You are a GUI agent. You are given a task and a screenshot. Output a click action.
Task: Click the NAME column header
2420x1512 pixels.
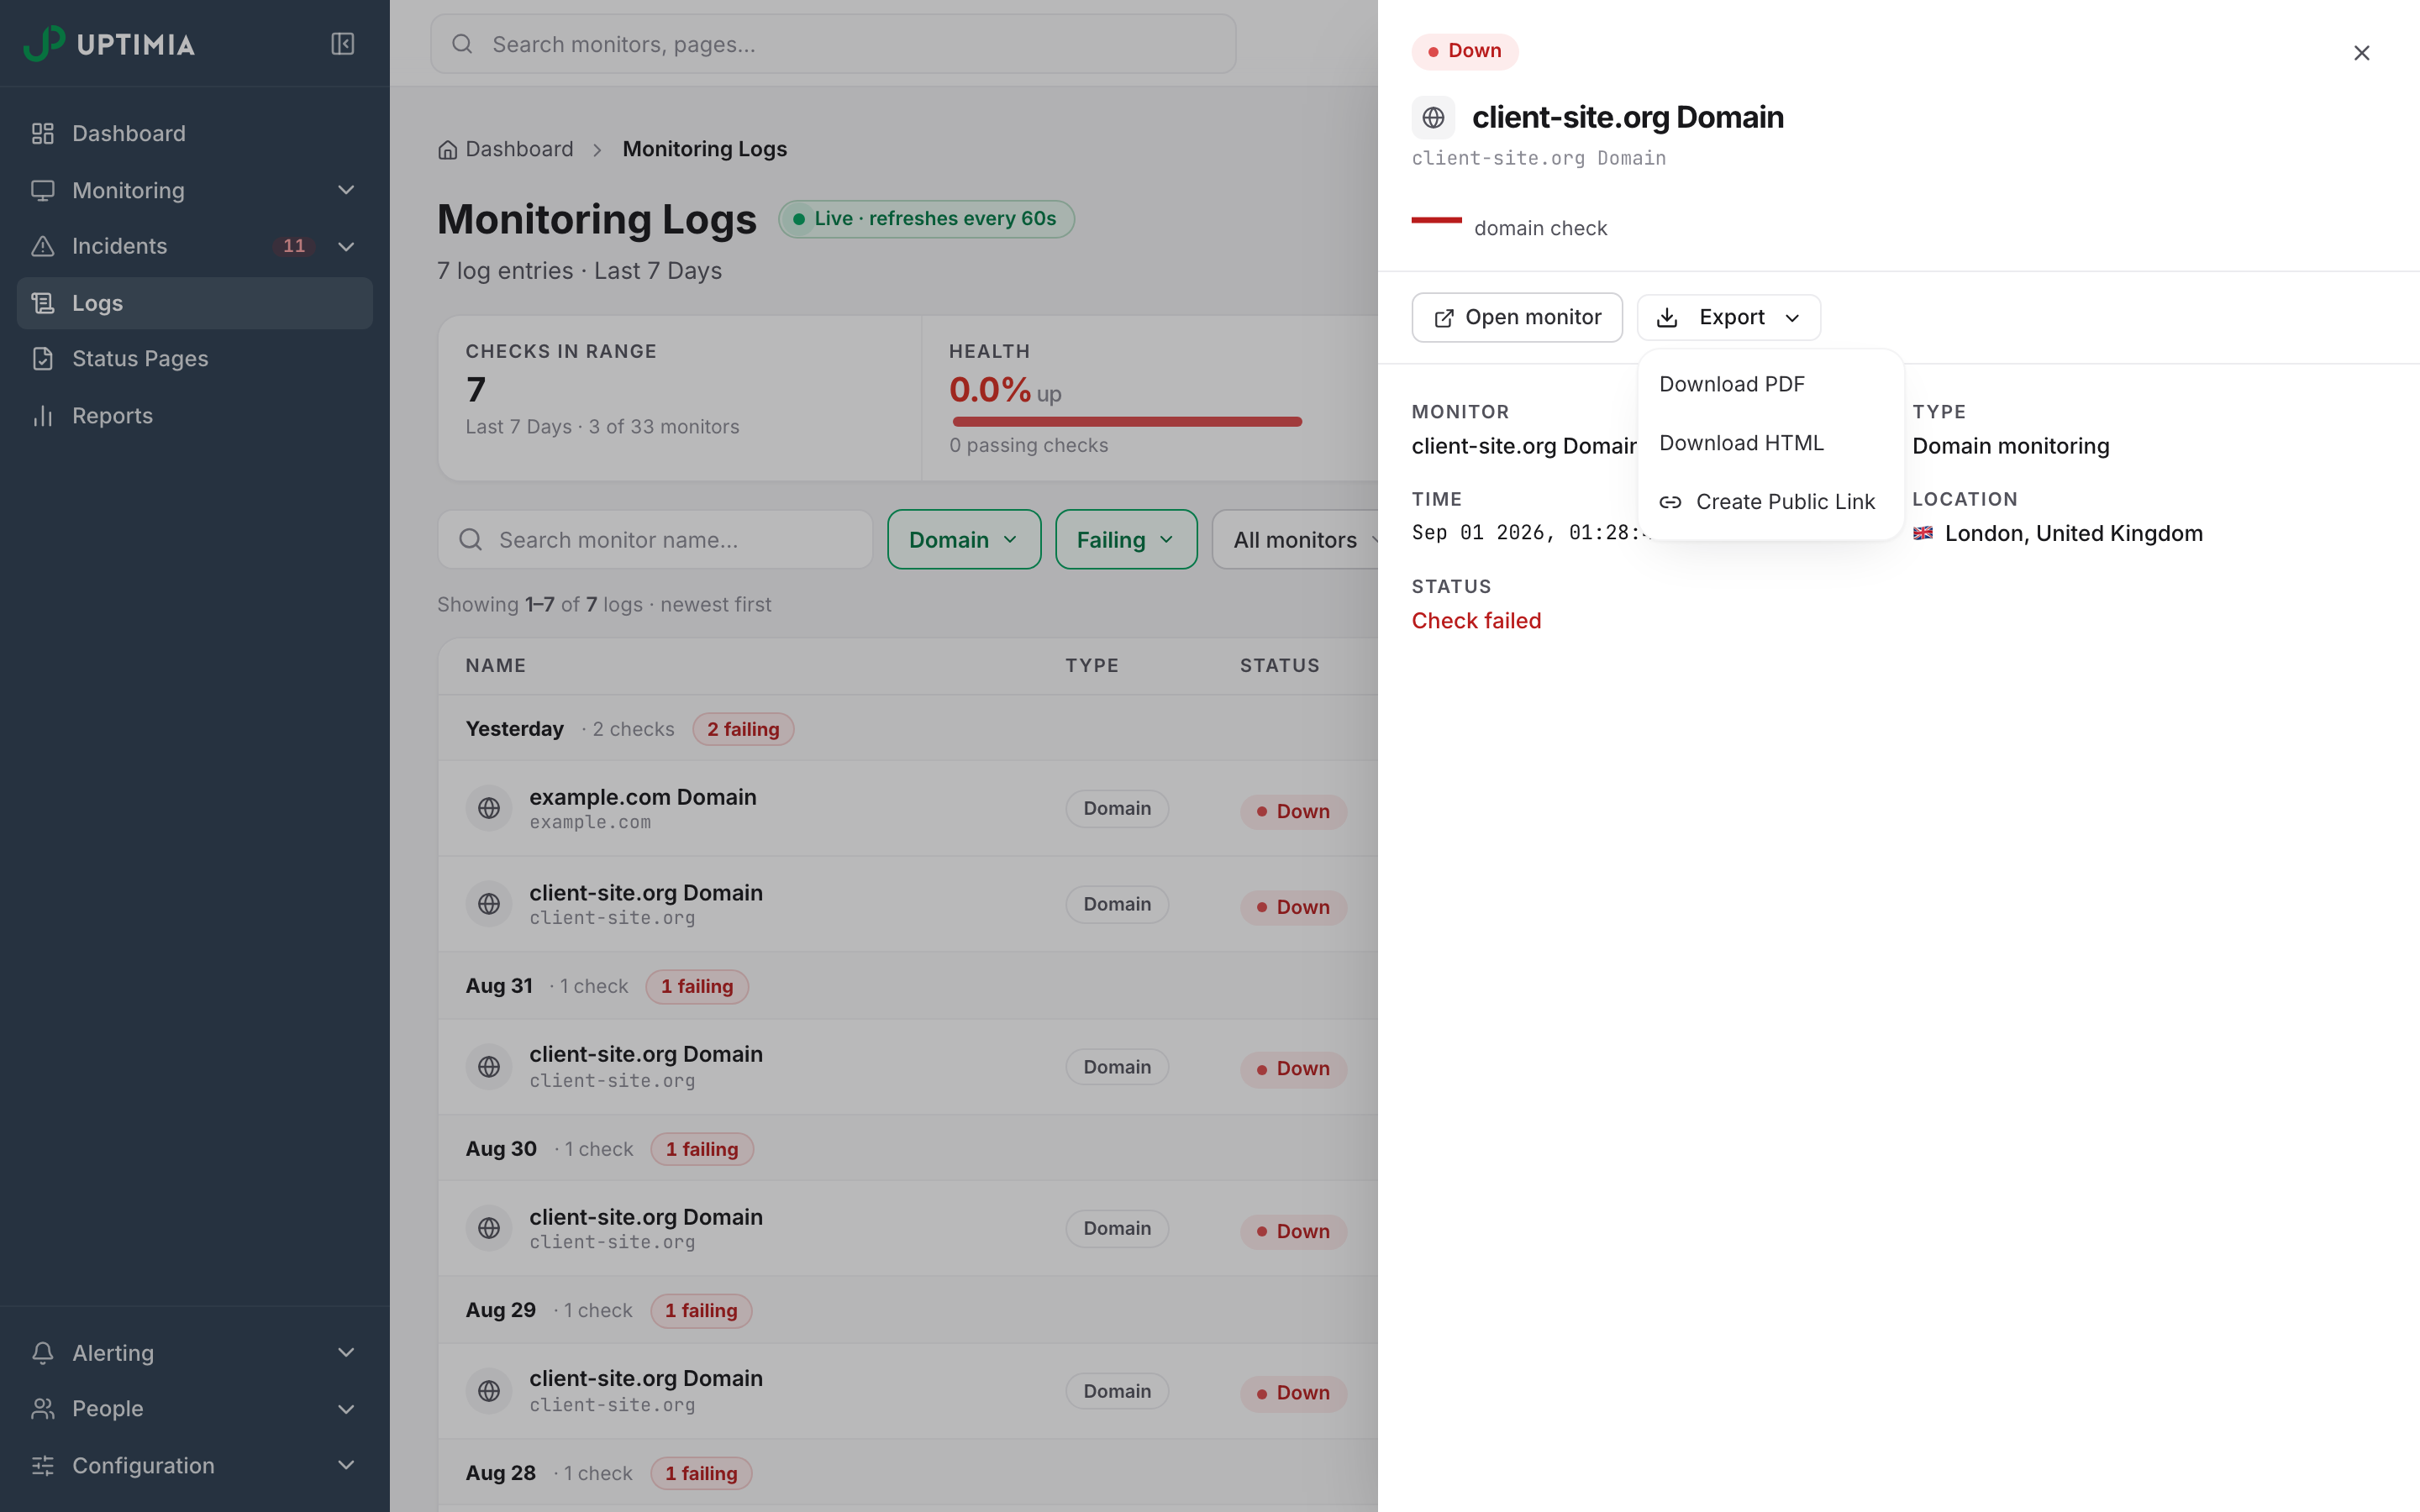point(495,666)
